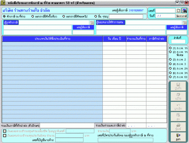Click the จำนวนเงินที่จ่าย column header
The height and width of the screenshot is (143, 189).
pyautogui.click(x=136, y=39)
